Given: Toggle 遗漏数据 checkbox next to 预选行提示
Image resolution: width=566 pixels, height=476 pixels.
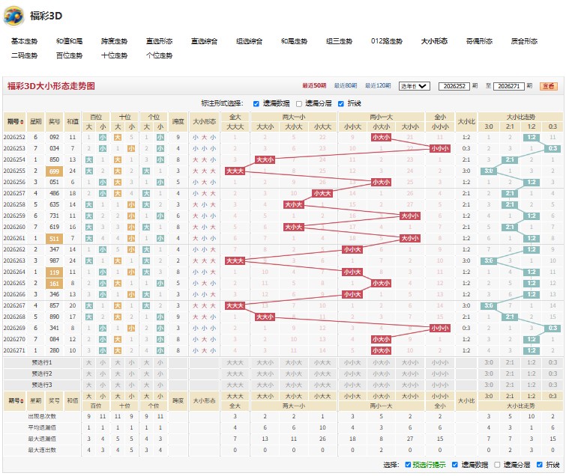Looking at the screenshot, I should [x=455, y=465].
